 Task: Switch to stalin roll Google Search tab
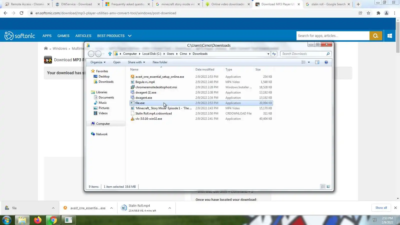[x=328, y=4]
